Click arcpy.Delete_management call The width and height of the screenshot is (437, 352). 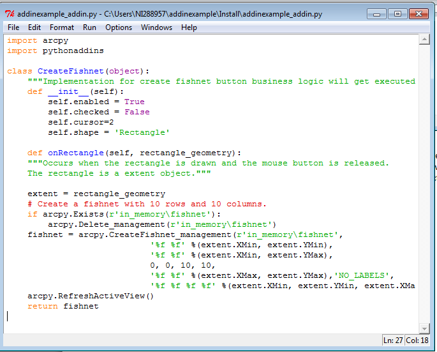(x=162, y=224)
